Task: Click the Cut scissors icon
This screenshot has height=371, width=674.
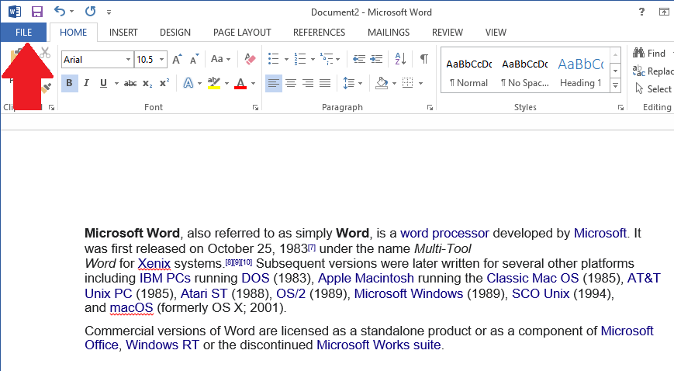Action: coord(45,53)
